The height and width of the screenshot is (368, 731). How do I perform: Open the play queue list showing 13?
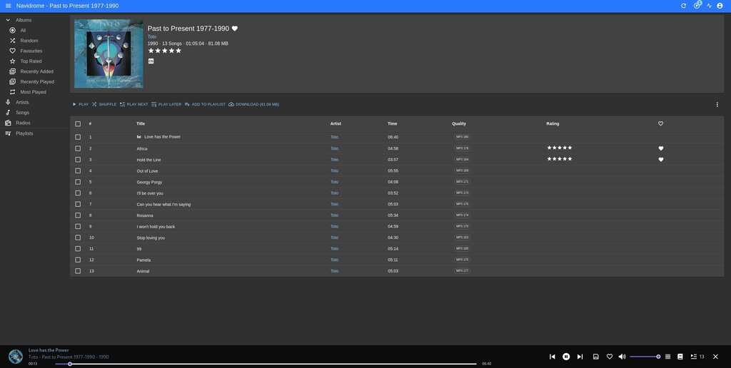click(697, 357)
